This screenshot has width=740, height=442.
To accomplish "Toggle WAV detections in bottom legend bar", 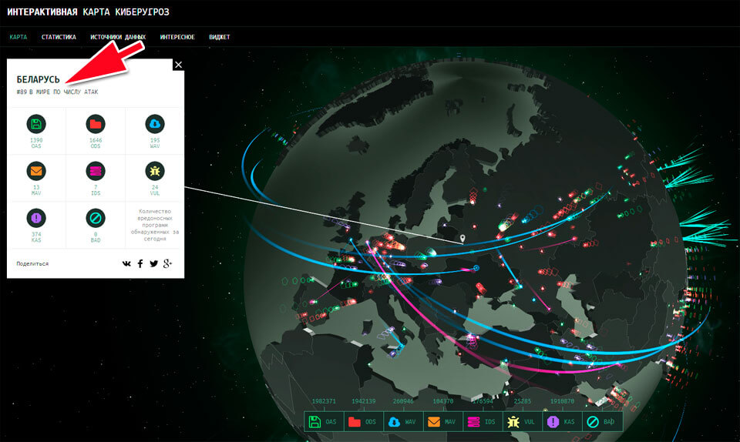I will [x=403, y=422].
